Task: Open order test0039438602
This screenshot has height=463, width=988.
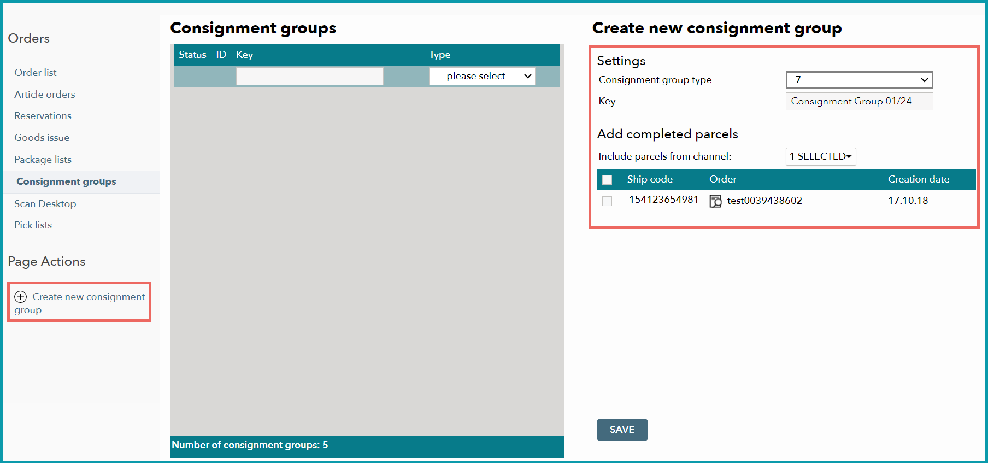Action: point(764,201)
